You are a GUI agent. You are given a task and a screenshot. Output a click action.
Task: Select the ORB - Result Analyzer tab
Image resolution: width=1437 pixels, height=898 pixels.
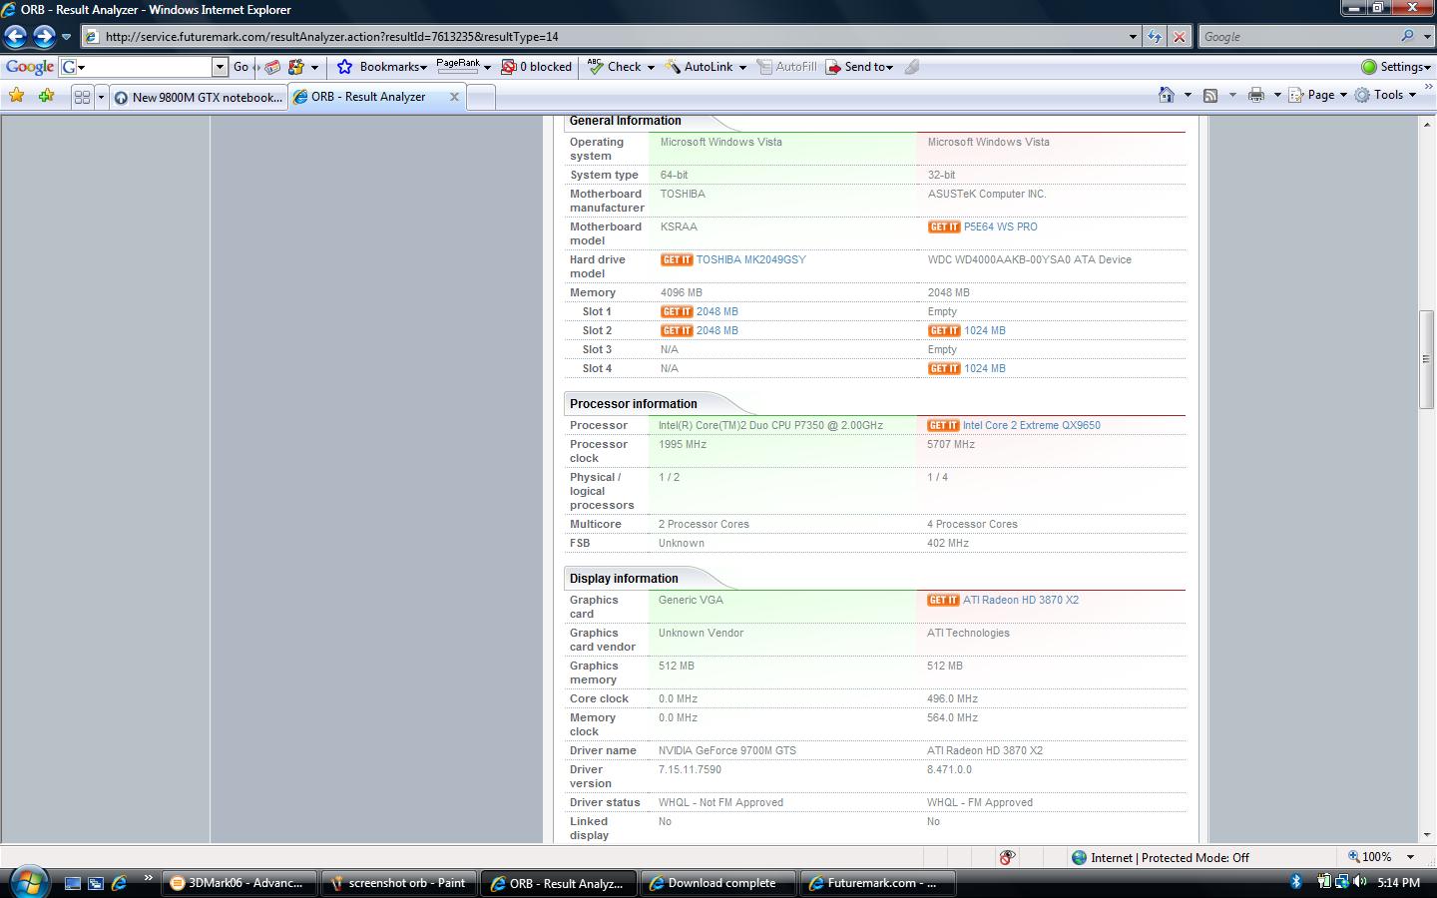click(367, 97)
